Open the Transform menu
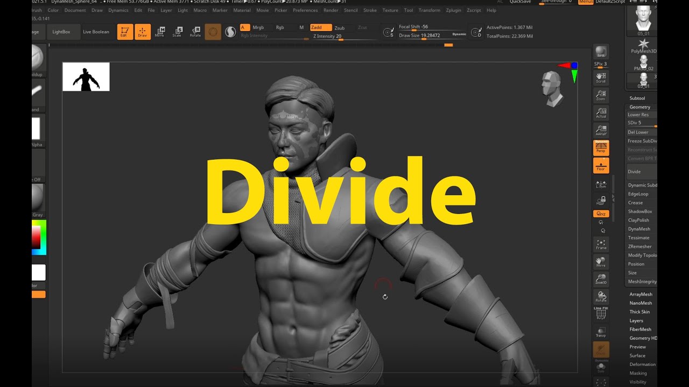 click(429, 10)
